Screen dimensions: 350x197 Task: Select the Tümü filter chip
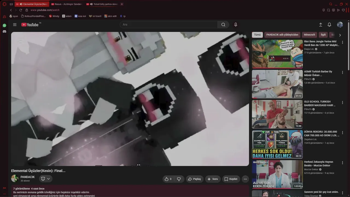pyautogui.click(x=257, y=35)
